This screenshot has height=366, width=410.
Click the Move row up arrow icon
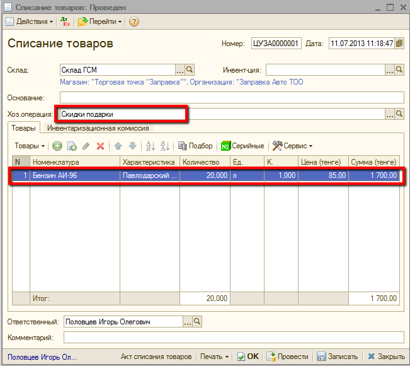pos(118,146)
